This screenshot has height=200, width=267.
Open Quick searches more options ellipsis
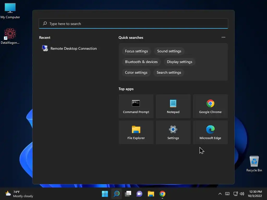pos(223,37)
